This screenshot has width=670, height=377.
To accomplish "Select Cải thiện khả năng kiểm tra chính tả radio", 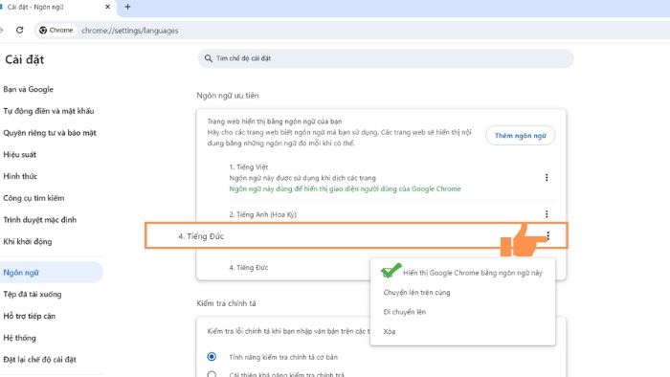I will click(x=212, y=374).
